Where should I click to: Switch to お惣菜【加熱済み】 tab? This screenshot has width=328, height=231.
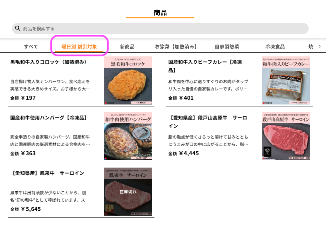(x=176, y=47)
